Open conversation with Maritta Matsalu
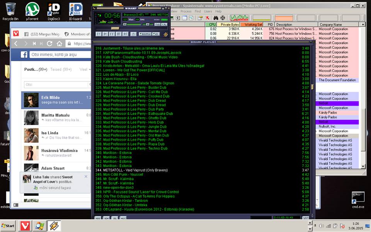Viewport: 371px width, 232px height. [x=56, y=118]
